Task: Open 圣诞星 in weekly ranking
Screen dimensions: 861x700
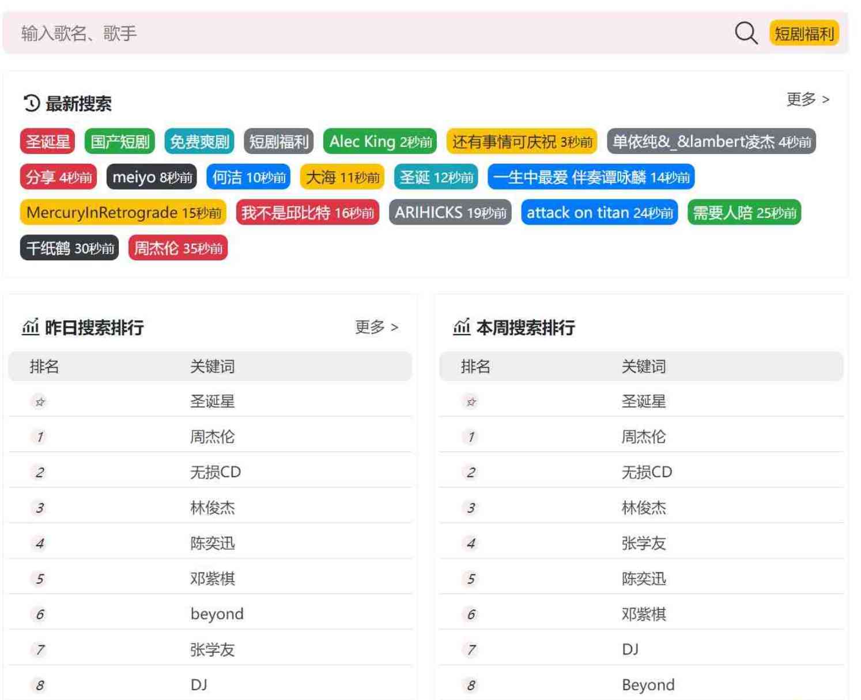Action: [644, 401]
